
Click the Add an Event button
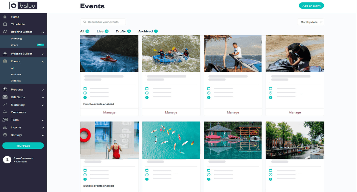(x=311, y=6)
